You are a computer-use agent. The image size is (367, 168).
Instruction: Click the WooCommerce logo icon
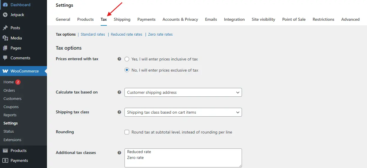[5, 71]
